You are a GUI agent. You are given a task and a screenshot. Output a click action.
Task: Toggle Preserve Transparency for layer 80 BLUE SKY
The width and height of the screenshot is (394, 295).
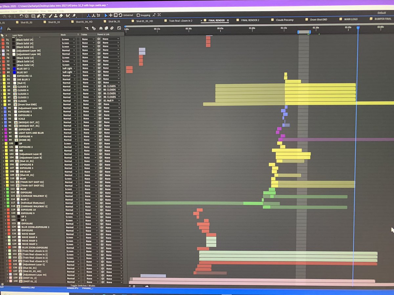[x=79, y=72]
